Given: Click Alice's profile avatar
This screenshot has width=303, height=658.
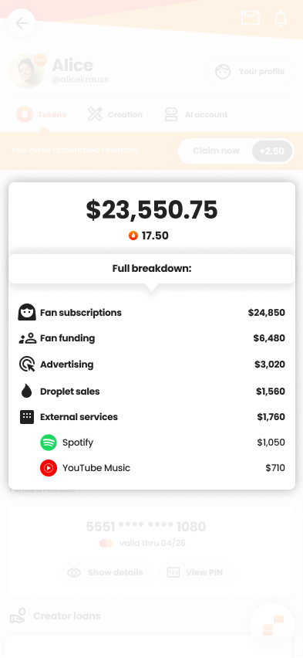Looking at the screenshot, I should pos(27,71).
